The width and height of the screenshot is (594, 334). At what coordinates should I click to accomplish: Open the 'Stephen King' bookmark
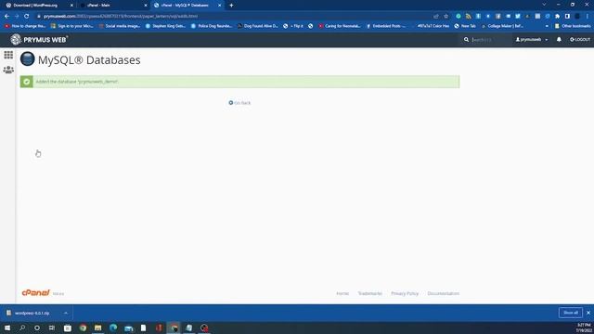[x=165, y=26]
